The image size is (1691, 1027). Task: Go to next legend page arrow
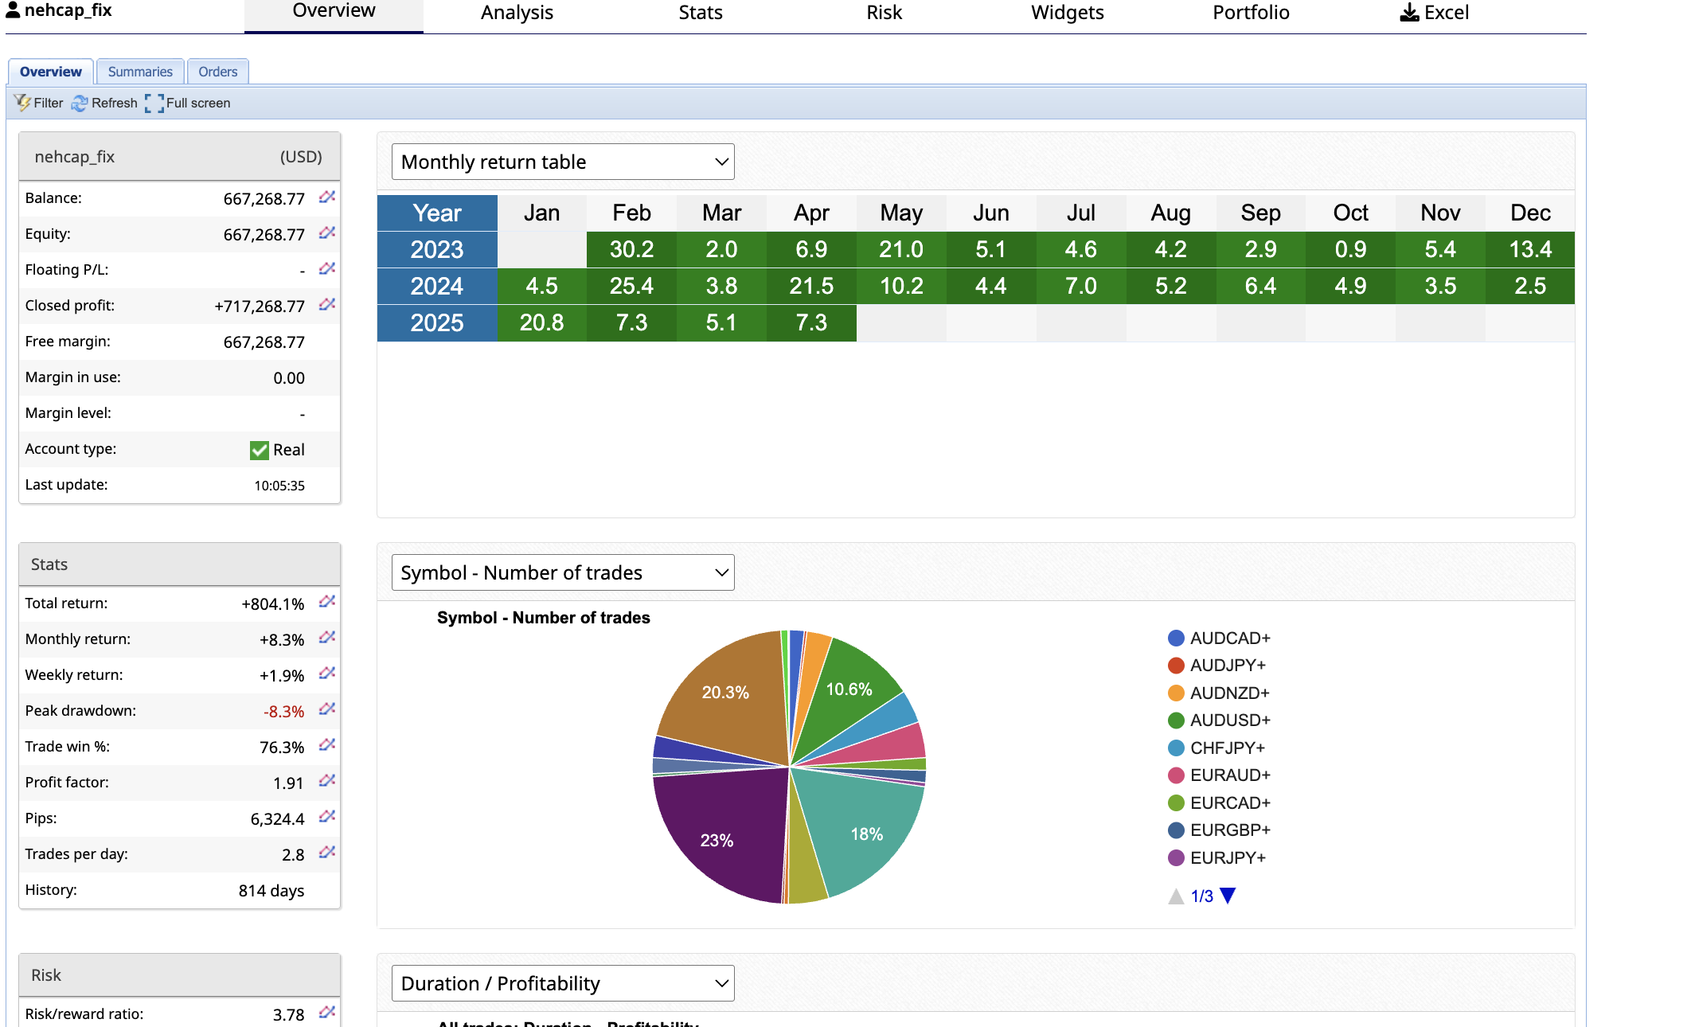pos(1228,896)
